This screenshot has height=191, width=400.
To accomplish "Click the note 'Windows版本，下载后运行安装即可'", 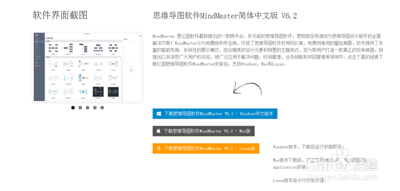I will [x=308, y=147].
